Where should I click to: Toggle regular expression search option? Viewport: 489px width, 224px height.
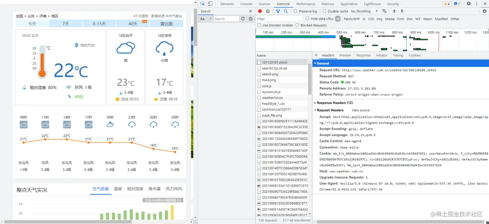click(x=210, y=19)
